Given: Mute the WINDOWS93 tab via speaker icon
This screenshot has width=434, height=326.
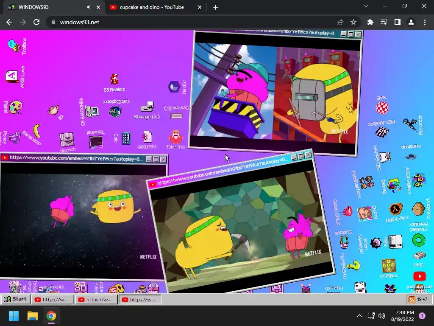Looking at the screenshot, I should pyautogui.click(x=89, y=7).
